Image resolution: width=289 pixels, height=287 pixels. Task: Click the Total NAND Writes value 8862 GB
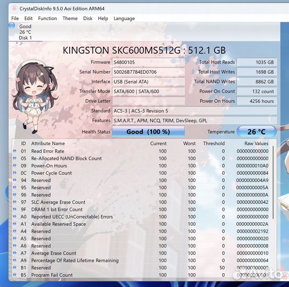click(257, 82)
